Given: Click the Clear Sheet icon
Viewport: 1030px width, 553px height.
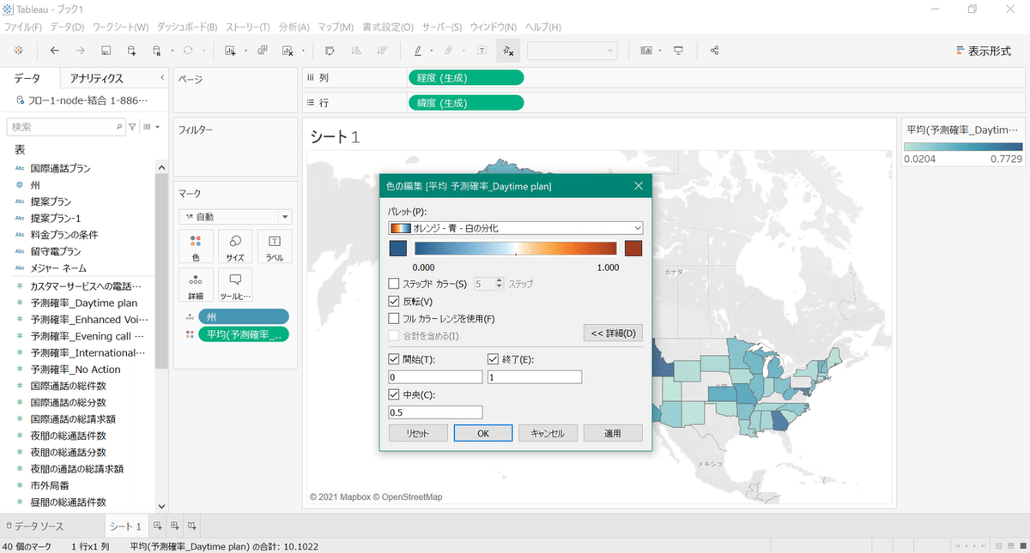Looking at the screenshot, I should click(x=288, y=51).
